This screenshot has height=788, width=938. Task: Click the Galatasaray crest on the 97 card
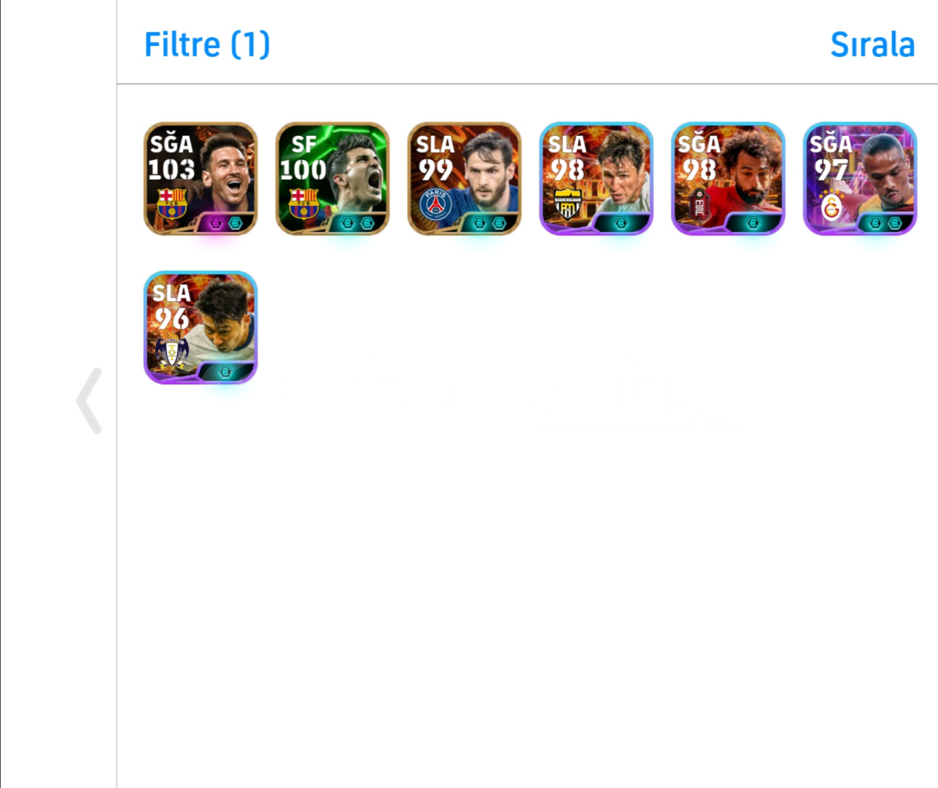click(x=832, y=206)
